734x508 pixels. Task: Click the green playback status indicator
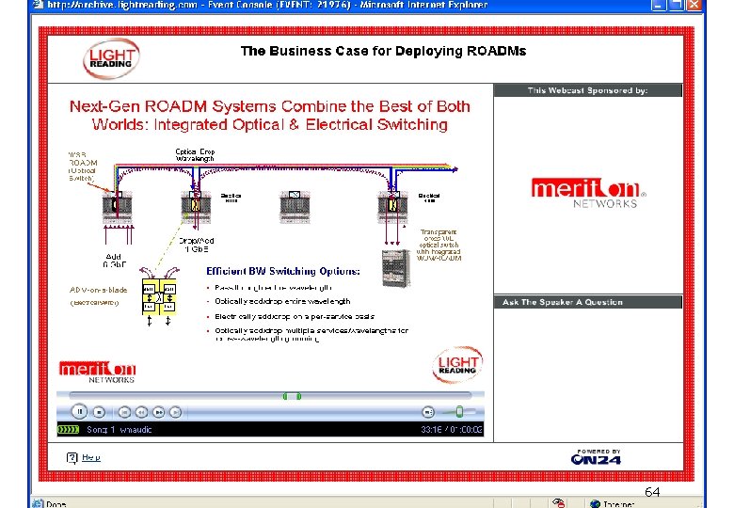69,429
